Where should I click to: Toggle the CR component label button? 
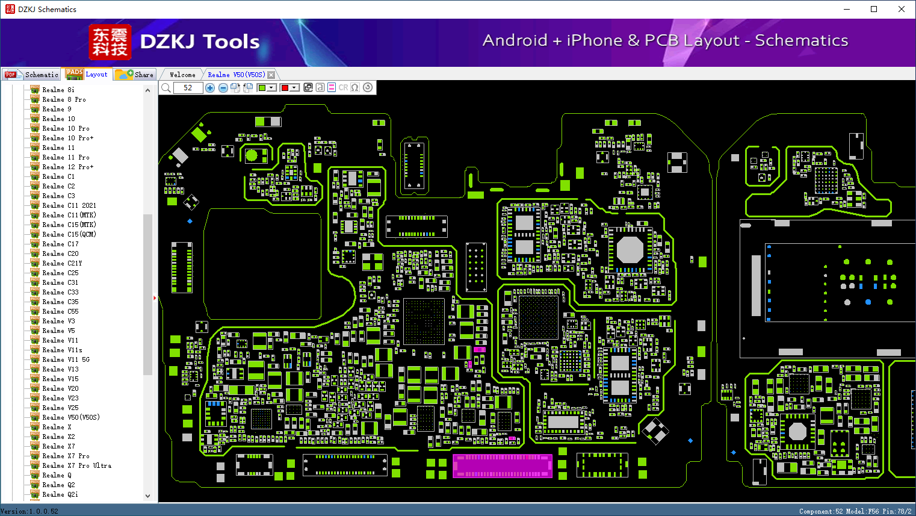point(343,87)
